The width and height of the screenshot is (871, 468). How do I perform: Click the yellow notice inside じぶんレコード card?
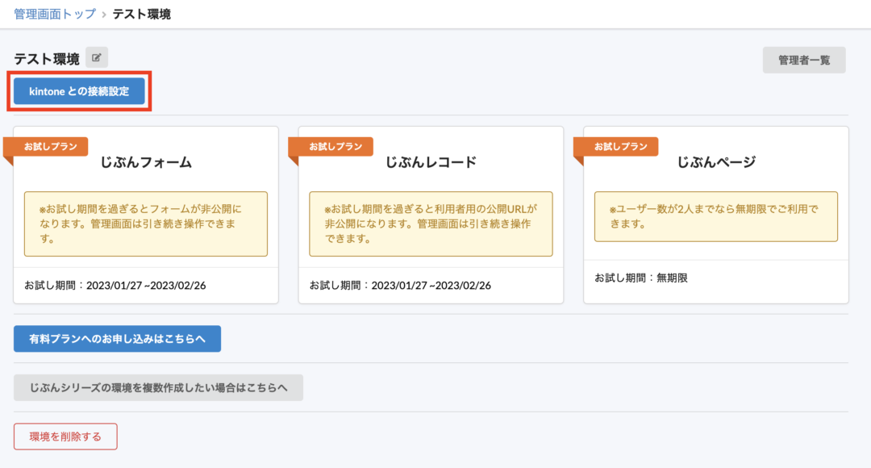431,224
